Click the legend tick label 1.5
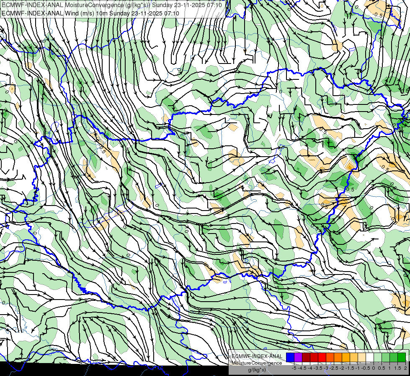Image resolution: width=410 pixels, height=376 pixels. click(x=397, y=368)
